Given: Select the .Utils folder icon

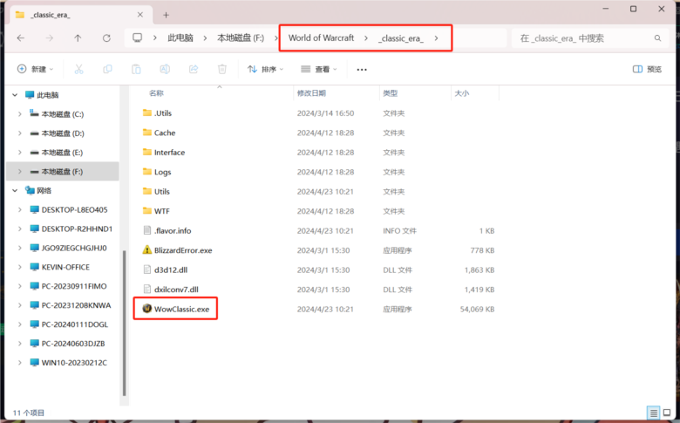Looking at the screenshot, I should [x=147, y=113].
